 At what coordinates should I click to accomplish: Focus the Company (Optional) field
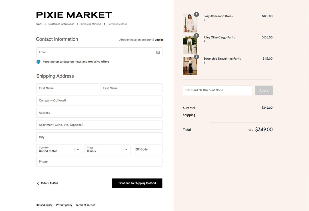(x=99, y=101)
